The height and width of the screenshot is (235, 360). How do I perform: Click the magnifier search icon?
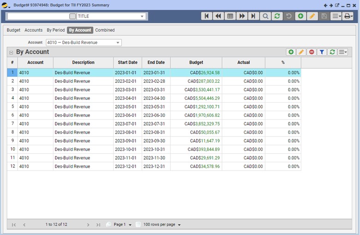click(x=265, y=16)
